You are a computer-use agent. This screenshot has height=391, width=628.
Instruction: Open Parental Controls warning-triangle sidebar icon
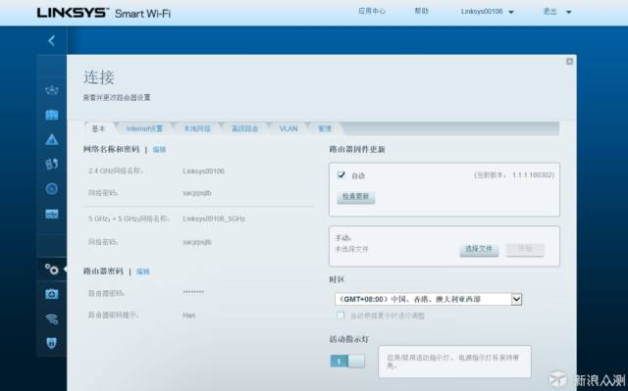(52, 139)
